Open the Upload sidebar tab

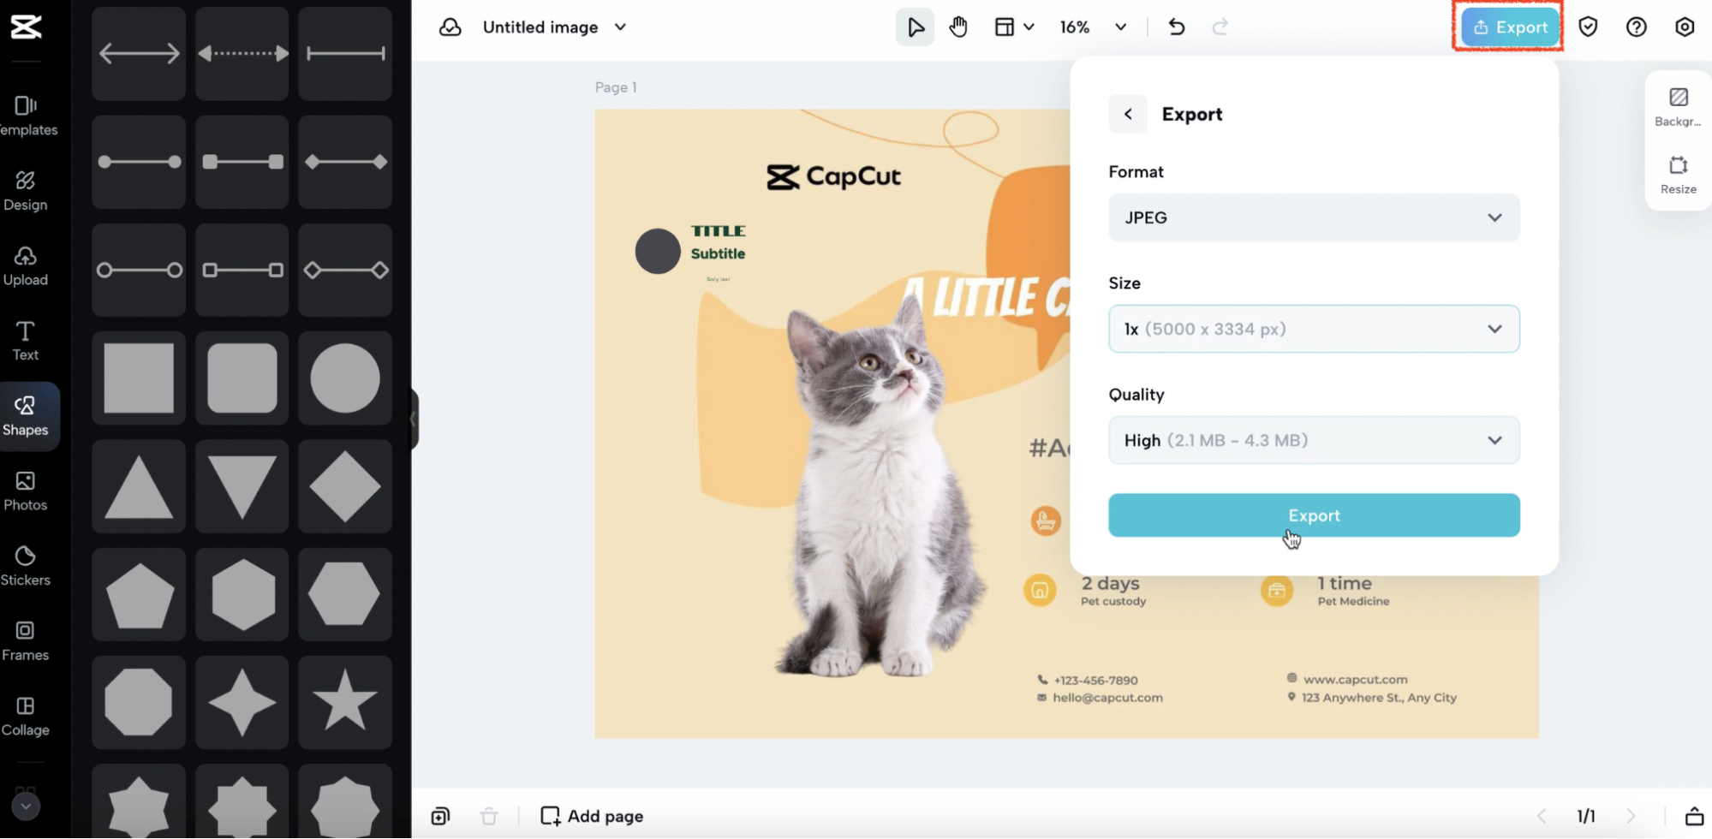[26, 266]
